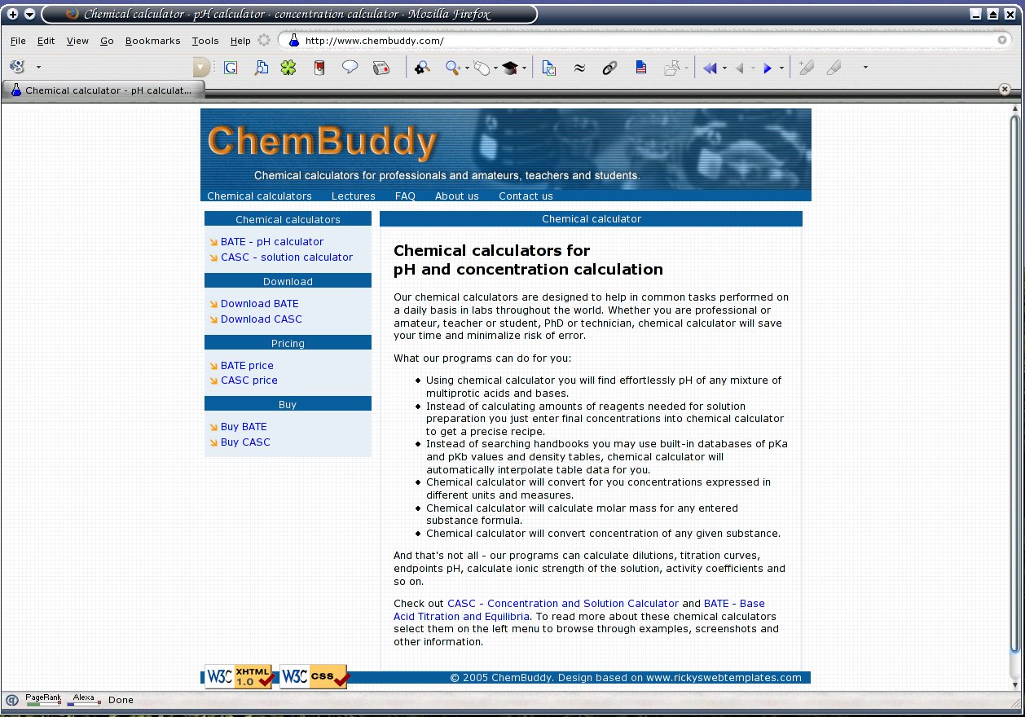Viewport: 1025px width, 717px height.
Task: Click the W3C XHTML 1.0 validation badge
Action: tap(239, 676)
